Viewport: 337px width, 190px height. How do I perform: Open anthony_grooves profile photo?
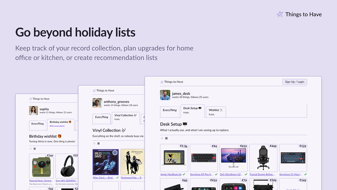point(97,103)
